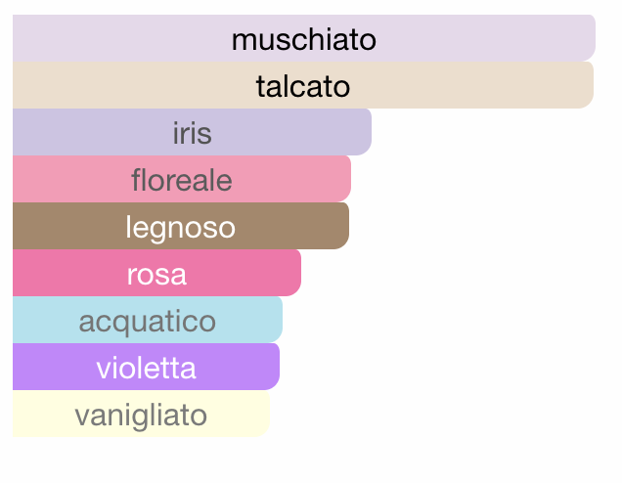The width and height of the screenshot is (622, 483).
Task: Click the brown legnoso bar
Action: [x=181, y=226]
